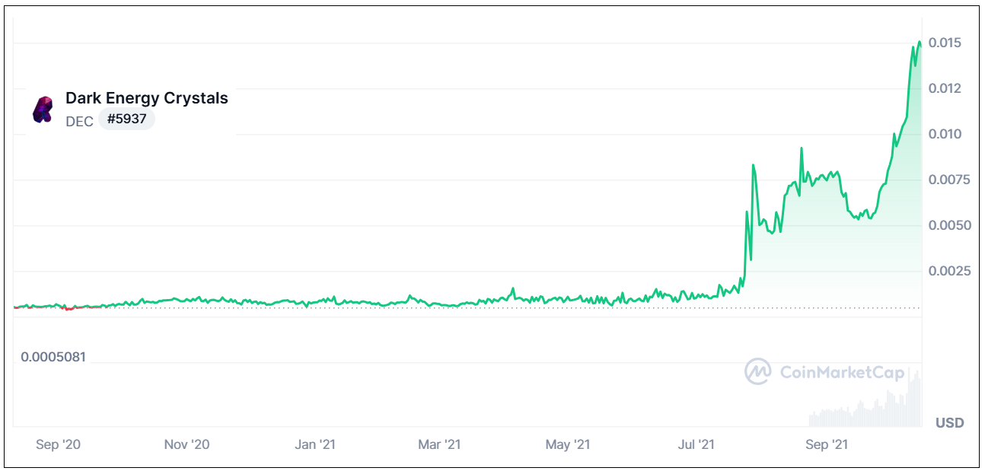Click the Sep '21 date label
Screen dimensions: 985x471
click(827, 444)
